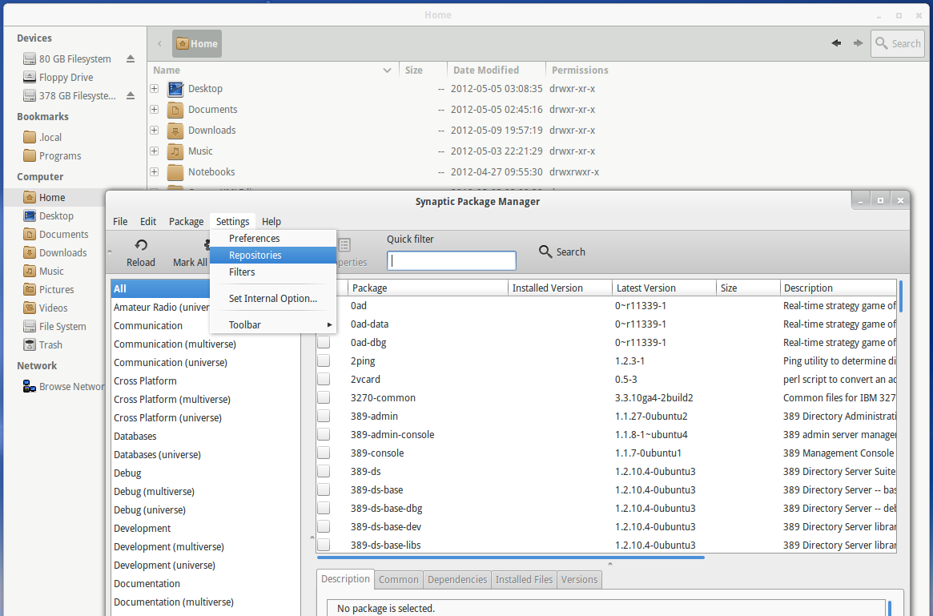933x616 pixels.
Task: Expand the Desktop folder row
Action: coord(154,89)
